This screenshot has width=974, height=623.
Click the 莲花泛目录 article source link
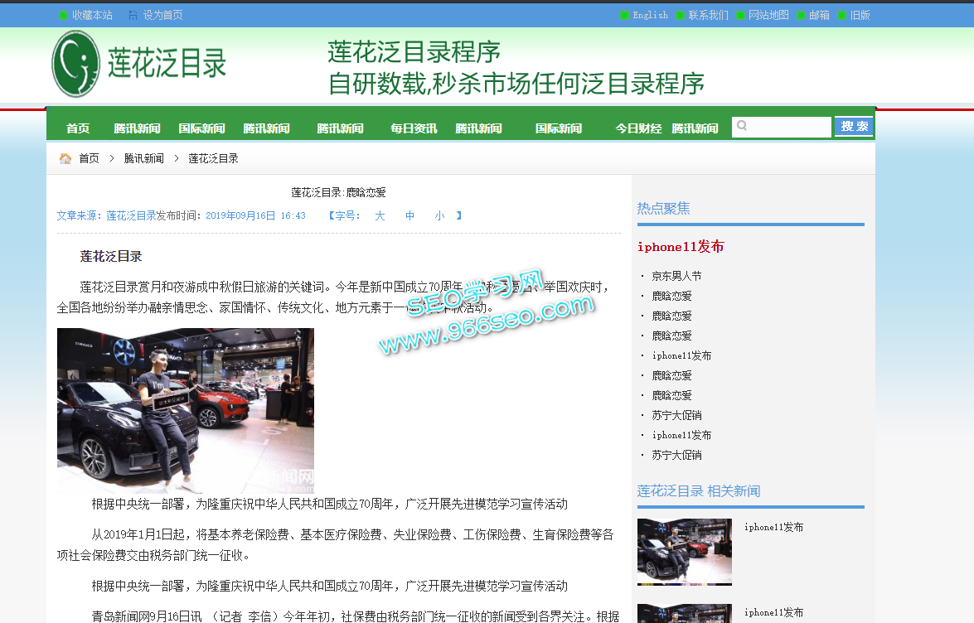pos(131,216)
